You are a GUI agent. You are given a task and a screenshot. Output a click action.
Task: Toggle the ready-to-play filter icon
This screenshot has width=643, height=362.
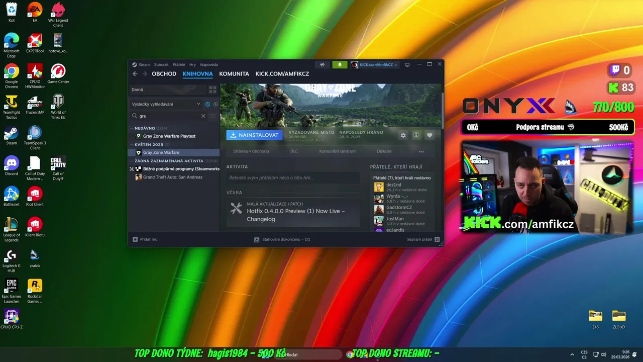point(216,104)
